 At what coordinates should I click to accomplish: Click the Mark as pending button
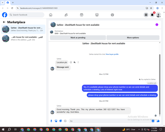78,38
